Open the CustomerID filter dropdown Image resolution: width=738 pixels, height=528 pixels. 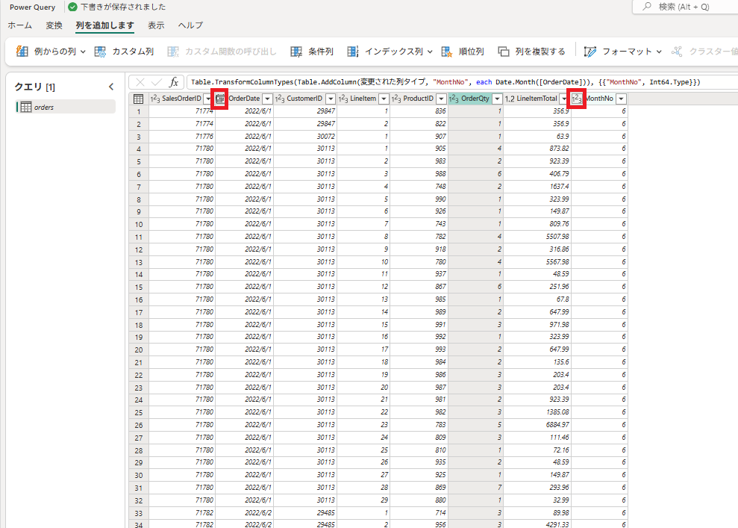click(x=331, y=99)
